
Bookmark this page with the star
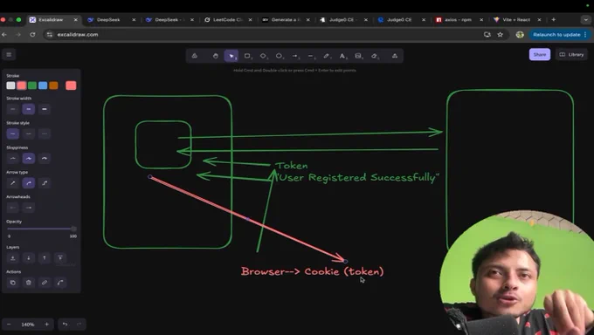(x=500, y=34)
